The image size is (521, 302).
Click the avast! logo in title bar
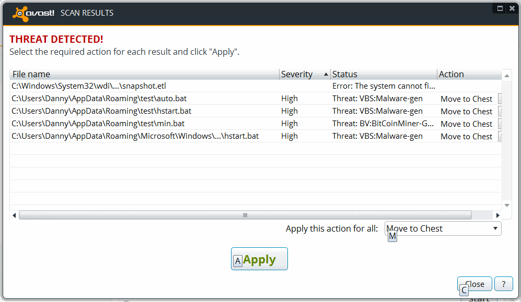[33, 14]
